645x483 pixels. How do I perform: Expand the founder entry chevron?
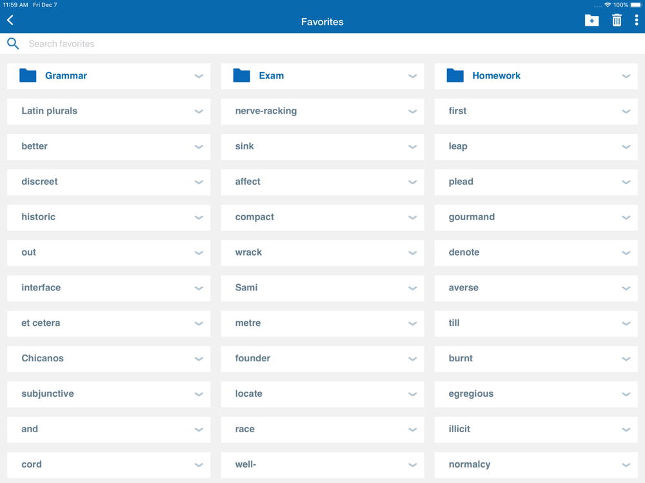413,359
